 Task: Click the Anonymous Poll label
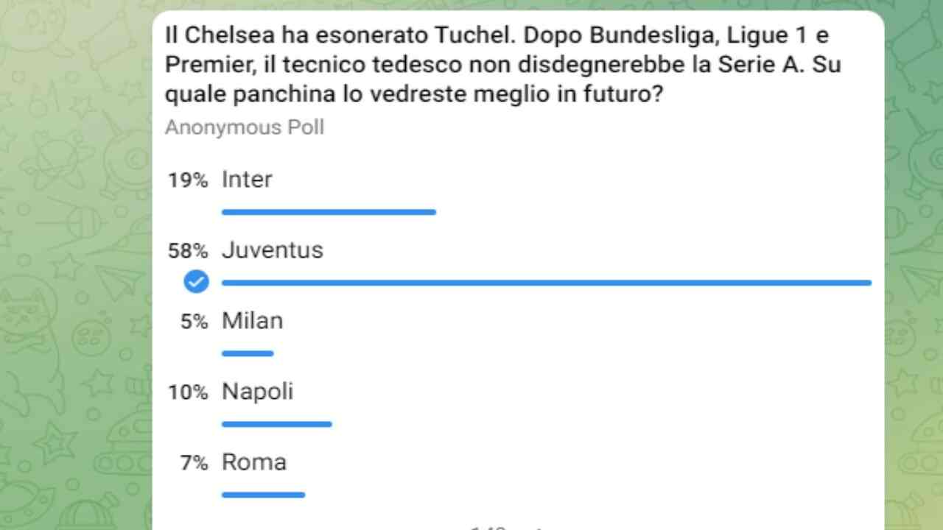coord(244,127)
